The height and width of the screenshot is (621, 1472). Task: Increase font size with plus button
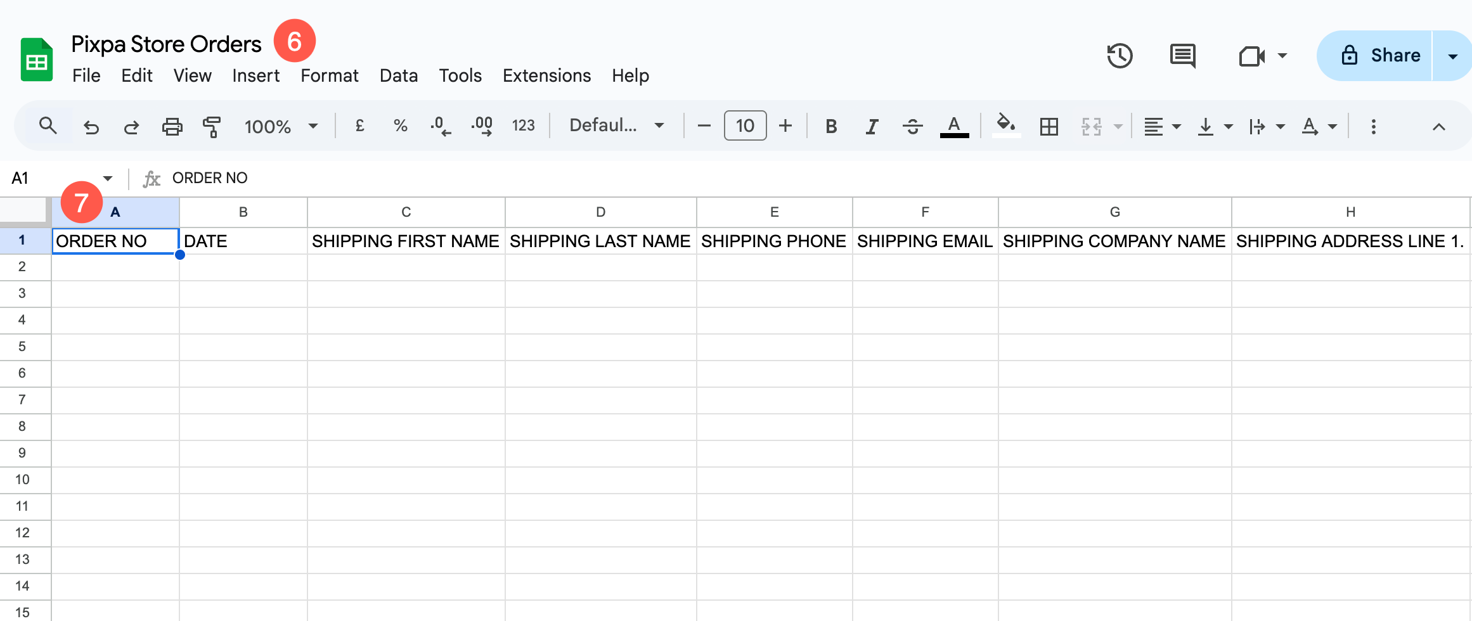tap(785, 126)
